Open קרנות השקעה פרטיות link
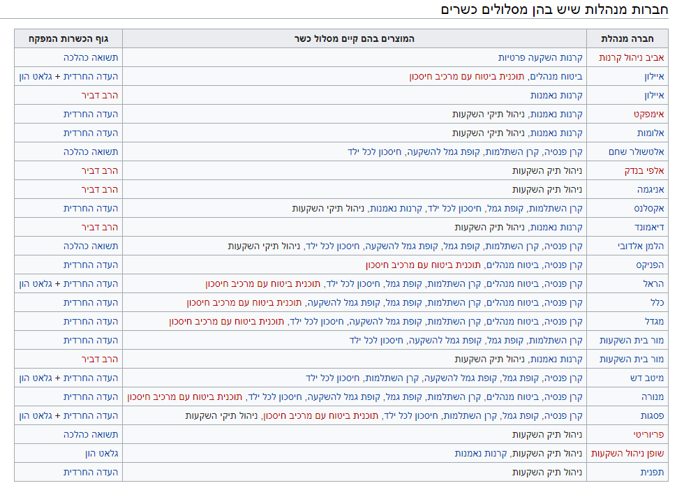 (x=540, y=58)
